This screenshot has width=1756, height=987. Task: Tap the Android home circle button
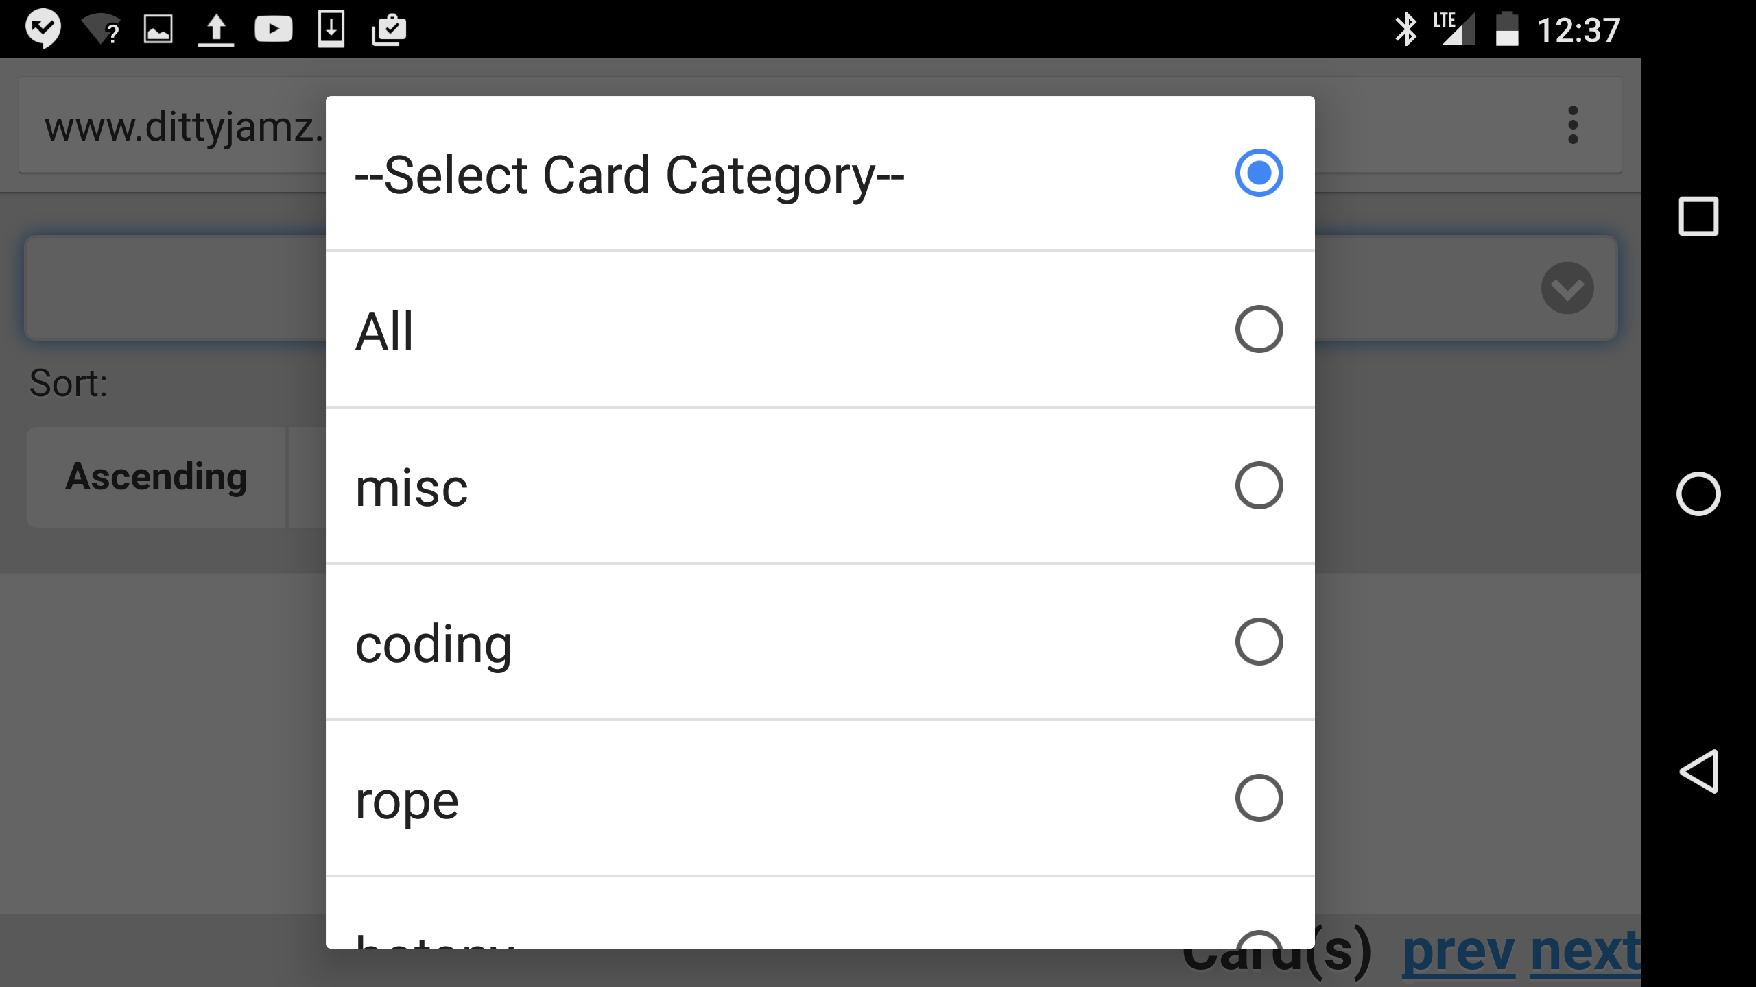(1698, 493)
